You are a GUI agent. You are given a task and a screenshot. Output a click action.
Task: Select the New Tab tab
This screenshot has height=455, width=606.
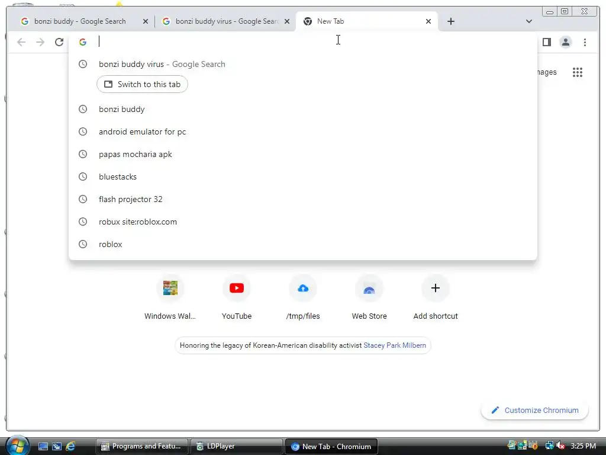(x=366, y=21)
